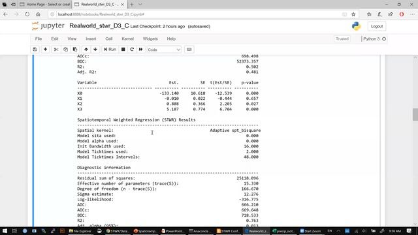Copy the selected cells

click(x=65, y=50)
